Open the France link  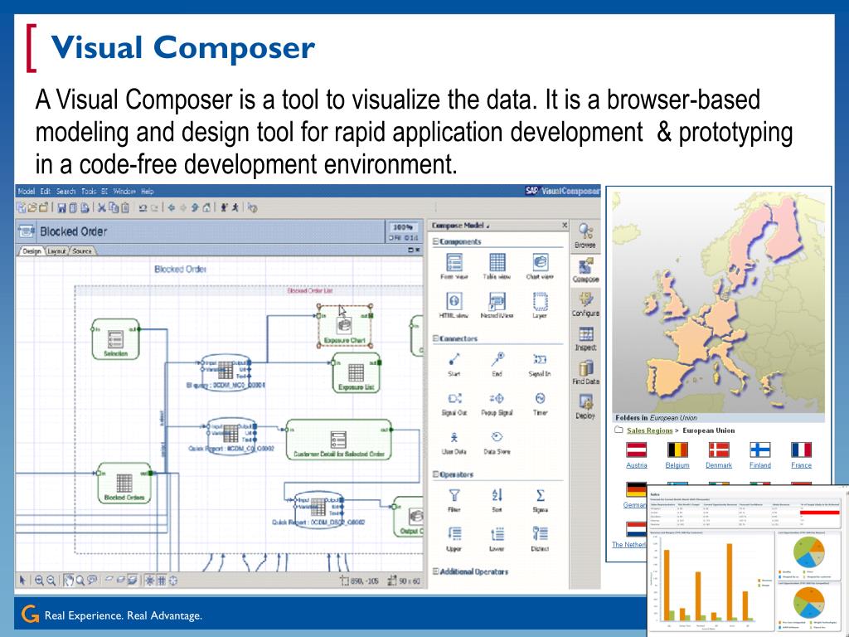coord(801,465)
